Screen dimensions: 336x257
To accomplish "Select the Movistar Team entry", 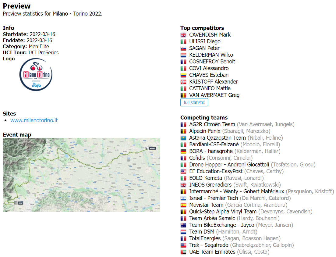I will click(206, 205).
